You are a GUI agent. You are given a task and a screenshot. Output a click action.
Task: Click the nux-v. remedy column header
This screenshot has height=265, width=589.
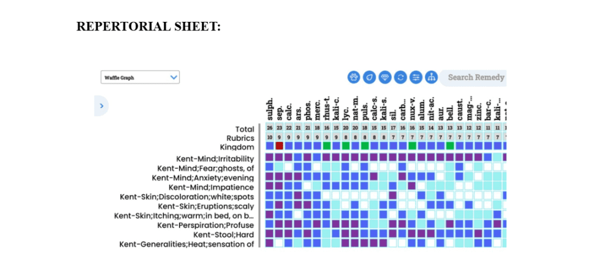(412, 109)
